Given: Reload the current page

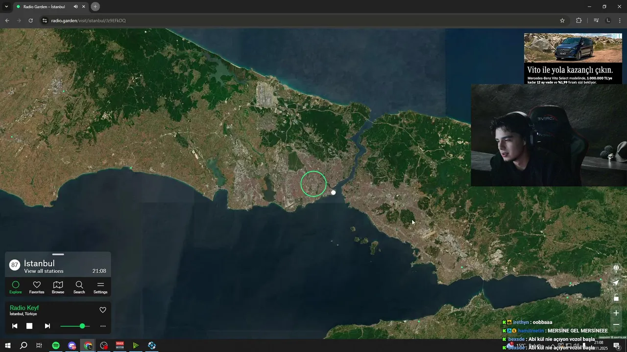Looking at the screenshot, I should pos(30,21).
